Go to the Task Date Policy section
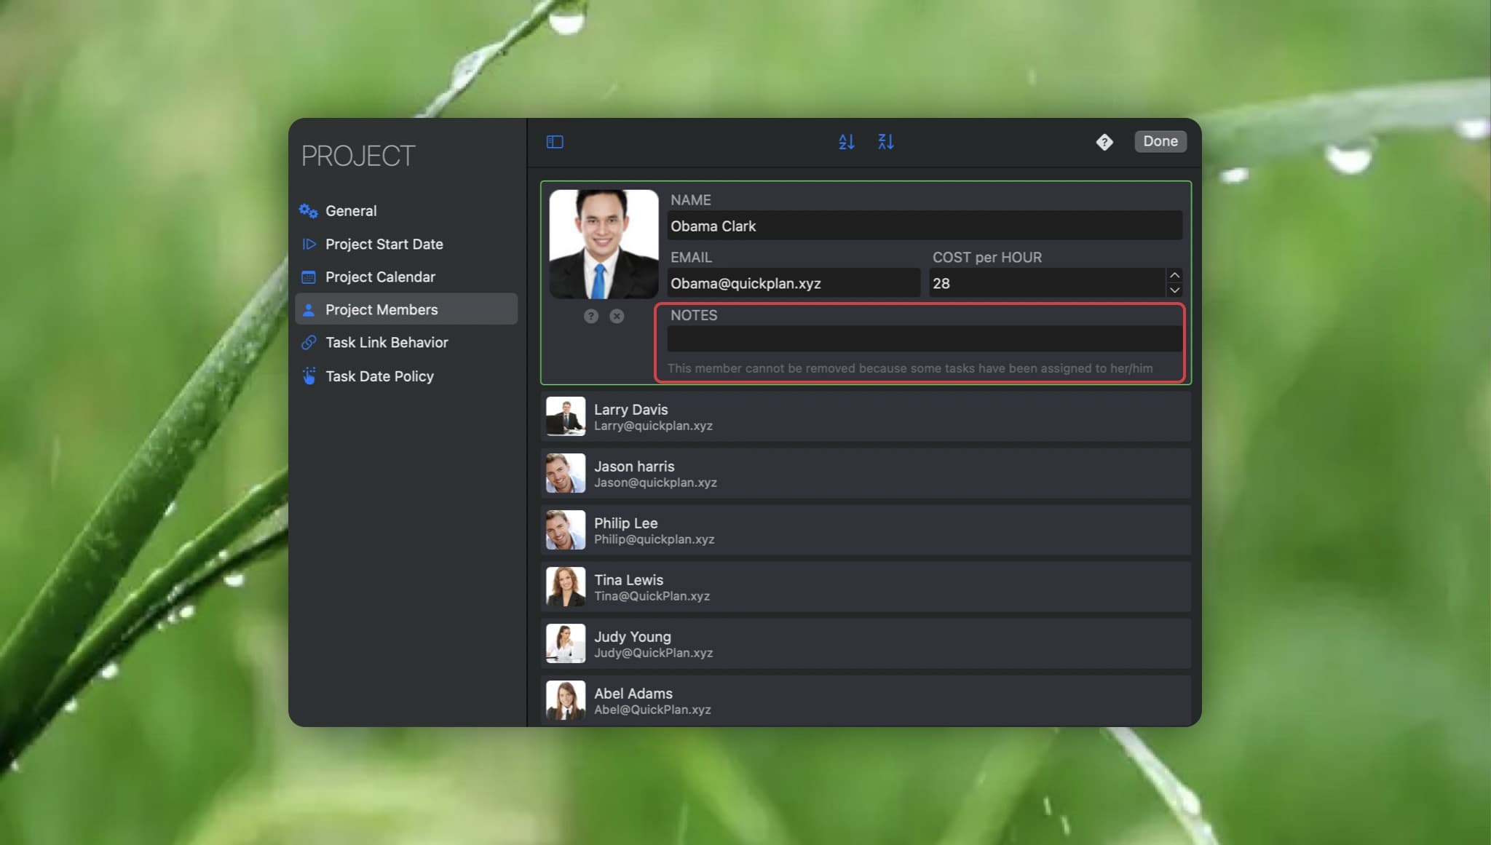1491x845 pixels. (x=379, y=376)
